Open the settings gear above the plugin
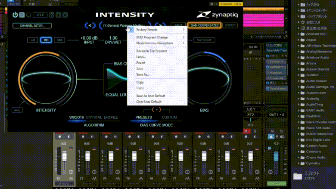The width and height of the screenshot is (336, 189). 212,4
